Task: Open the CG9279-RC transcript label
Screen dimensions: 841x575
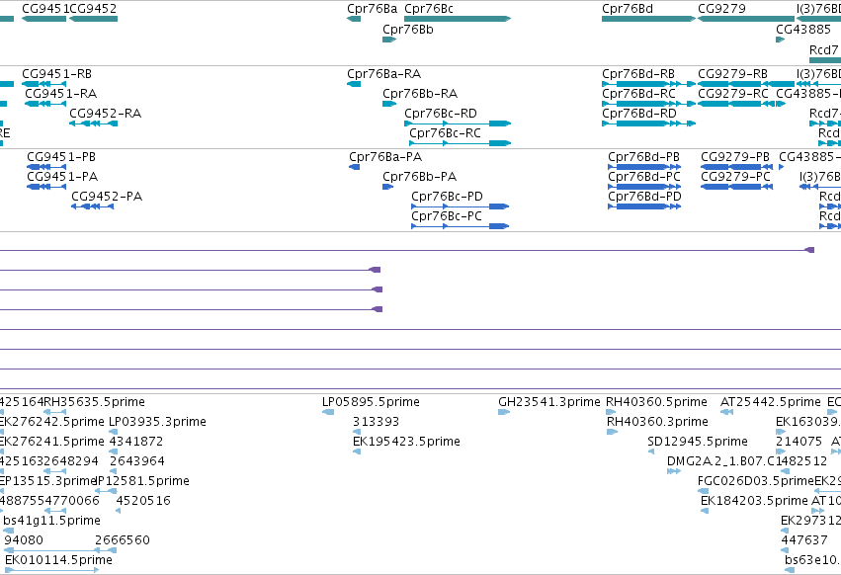Action: (x=732, y=93)
